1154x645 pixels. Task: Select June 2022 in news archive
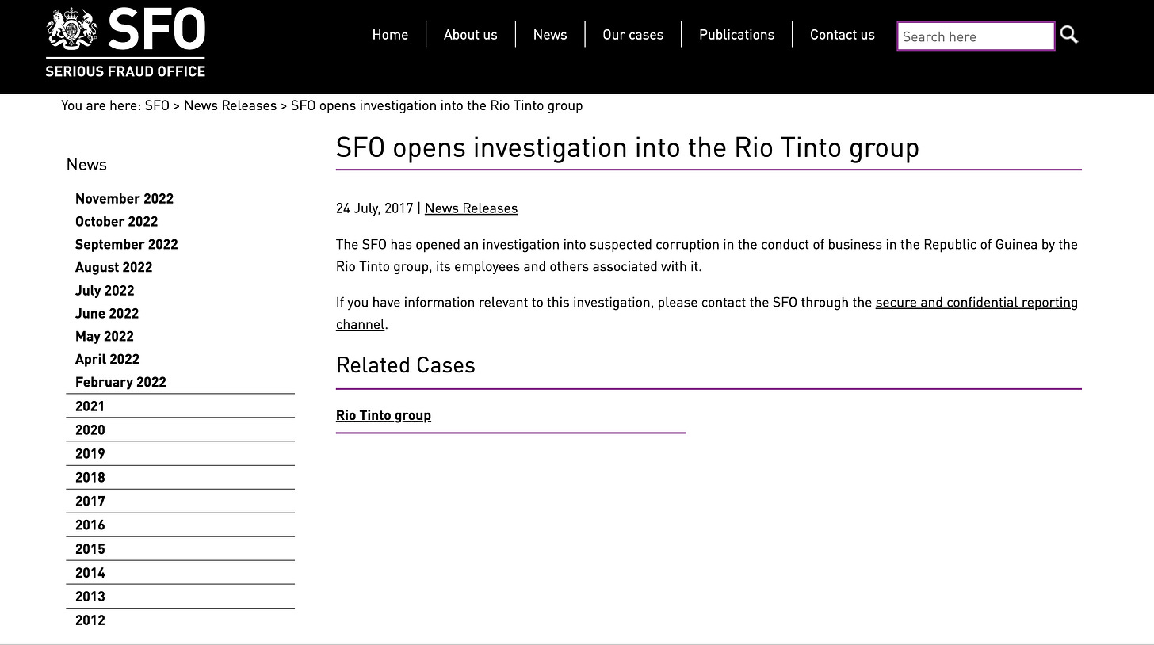[107, 314]
